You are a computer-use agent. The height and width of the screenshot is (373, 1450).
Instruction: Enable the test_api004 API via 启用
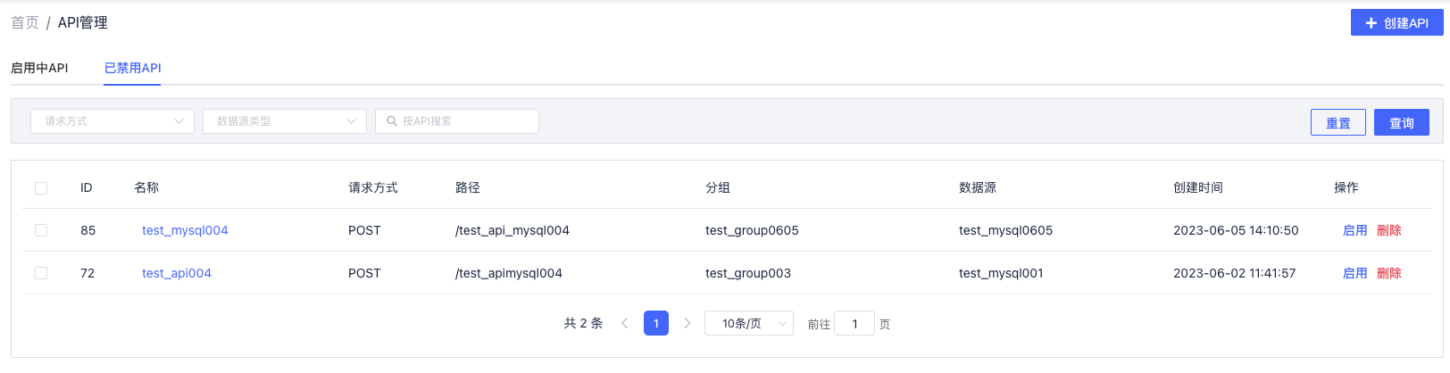coord(1354,273)
